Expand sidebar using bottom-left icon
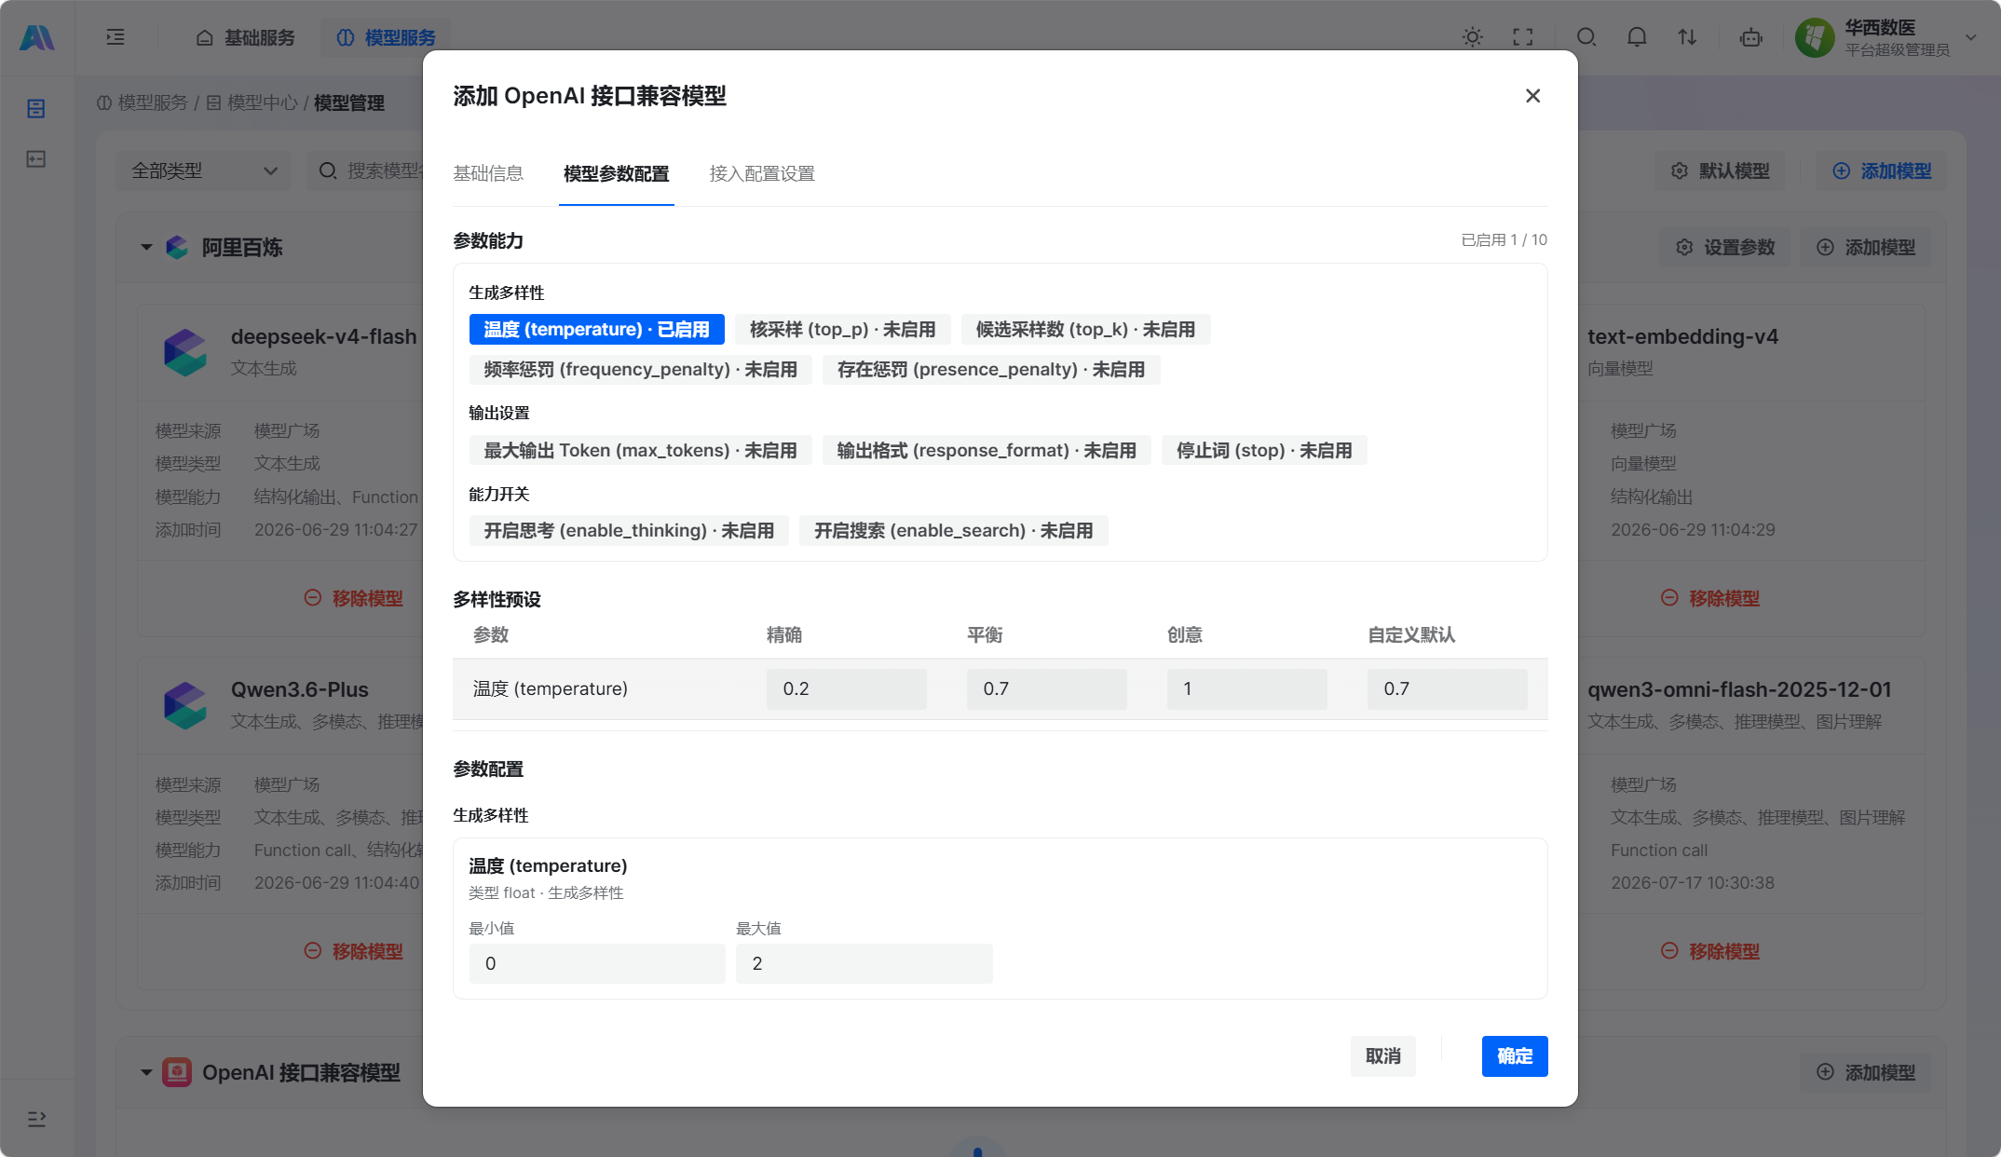This screenshot has width=2001, height=1157. click(36, 1119)
